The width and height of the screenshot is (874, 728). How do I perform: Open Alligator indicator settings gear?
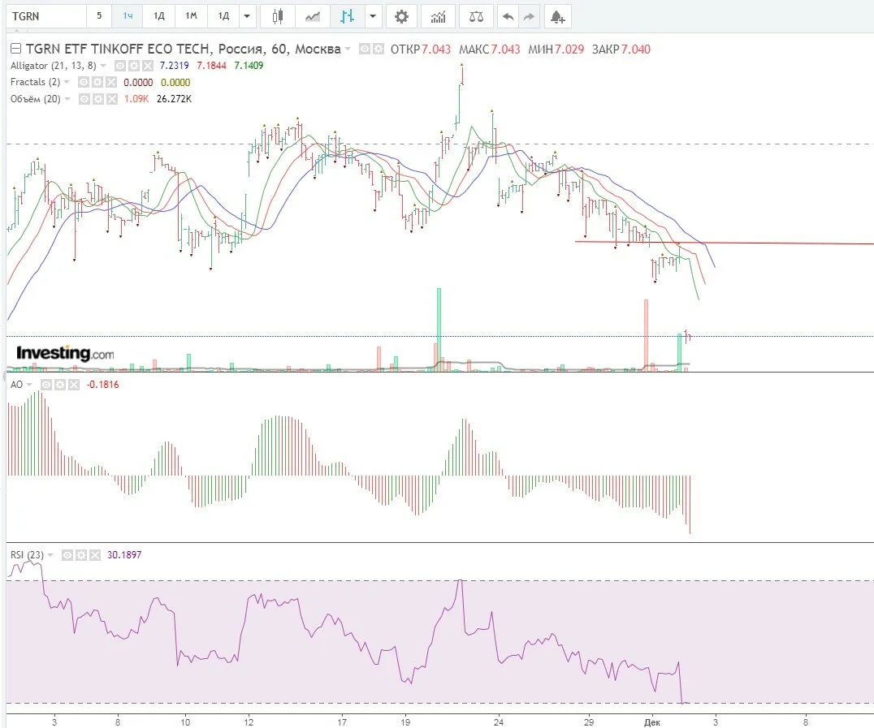tap(134, 66)
